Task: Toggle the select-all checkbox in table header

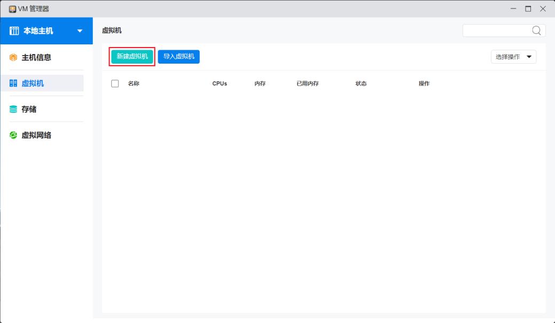Action: [x=115, y=83]
